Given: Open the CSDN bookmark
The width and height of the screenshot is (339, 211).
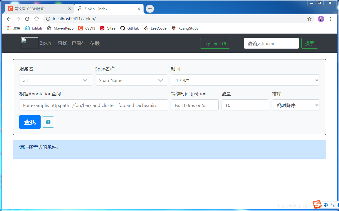Looking at the screenshot, I should click(87, 28).
